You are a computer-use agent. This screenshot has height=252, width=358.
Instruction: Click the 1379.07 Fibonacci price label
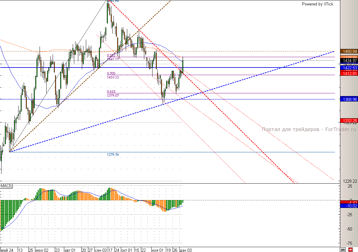click(113, 95)
